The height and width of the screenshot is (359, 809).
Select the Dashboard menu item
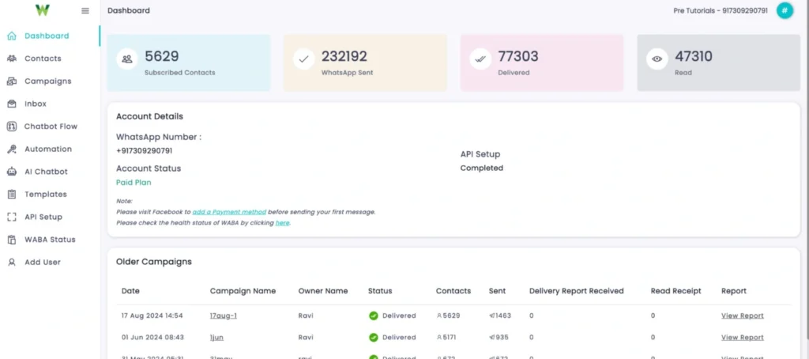(46, 36)
